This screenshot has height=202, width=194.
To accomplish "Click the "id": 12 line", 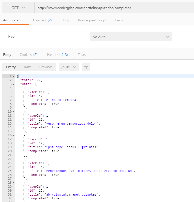I will [36, 143].
